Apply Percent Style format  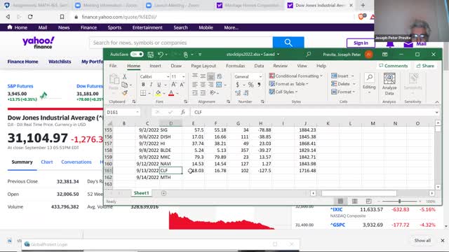tap(250, 85)
